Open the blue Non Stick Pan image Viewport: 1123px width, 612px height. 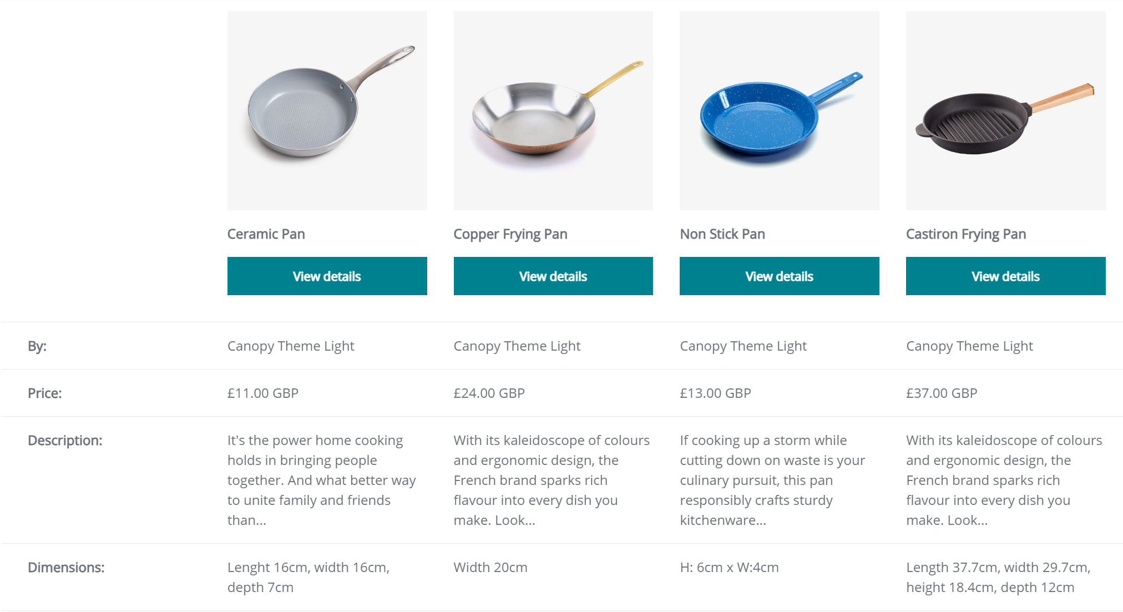click(780, 110)
